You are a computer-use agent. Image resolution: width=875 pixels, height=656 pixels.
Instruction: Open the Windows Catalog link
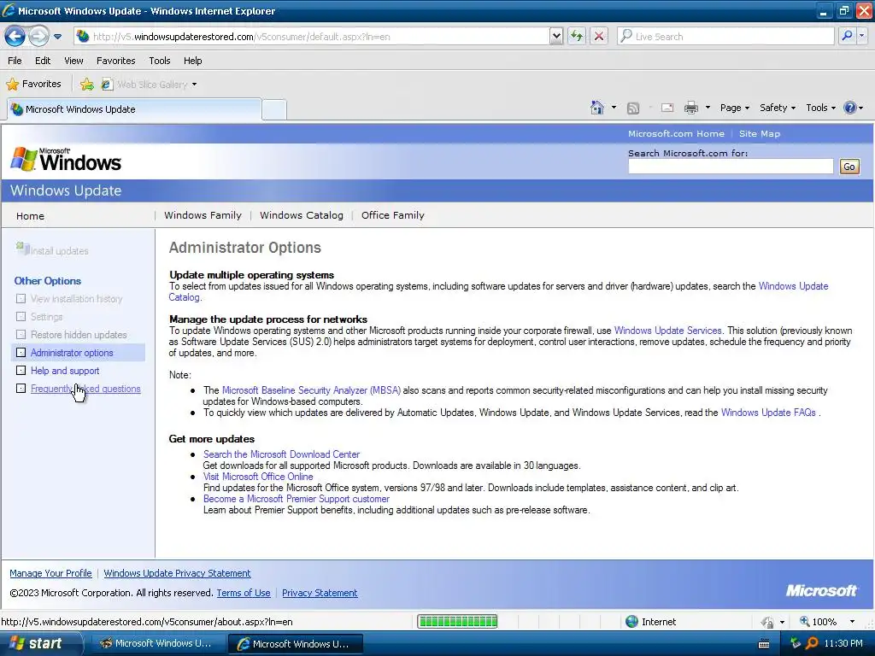click(302, 215)
